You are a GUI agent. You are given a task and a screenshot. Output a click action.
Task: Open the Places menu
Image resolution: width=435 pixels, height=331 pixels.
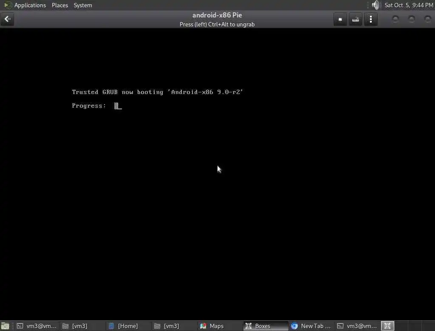click(x=60, y=5)
